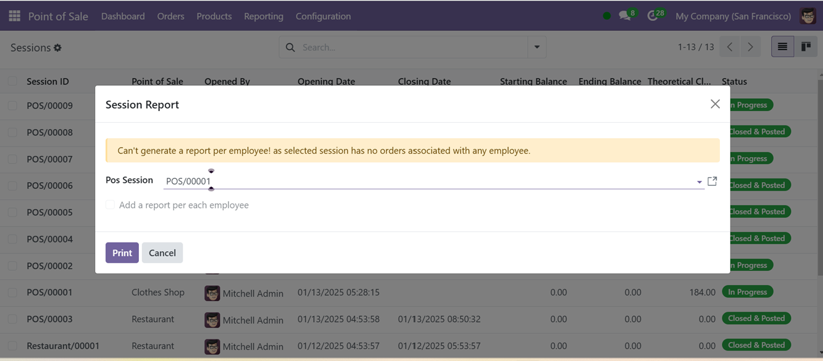
Task: Toggle select-all checkbox in table header
Action: (x=12, y=81)
